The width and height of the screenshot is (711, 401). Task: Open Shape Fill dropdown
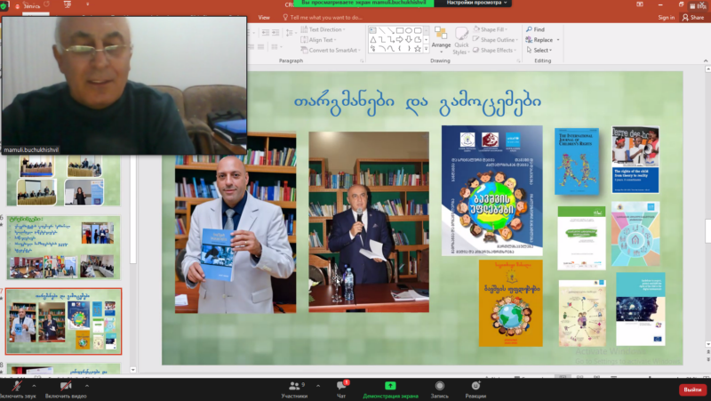491,29
